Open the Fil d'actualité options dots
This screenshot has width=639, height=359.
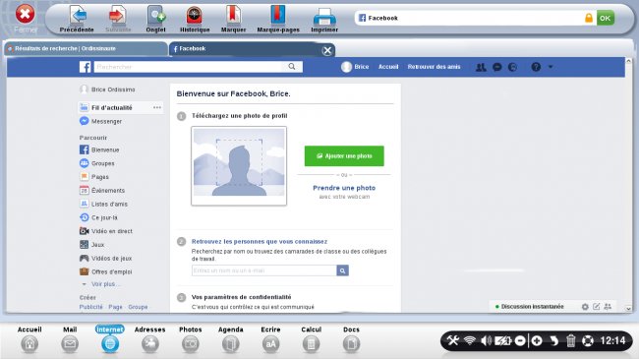[157, 108]
